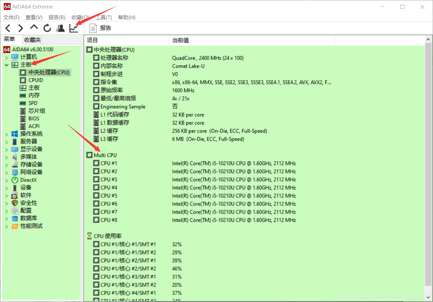Open the BIOS tree item
The width and height of the screenshot is (433, 302).
click(x=34, y=118)
